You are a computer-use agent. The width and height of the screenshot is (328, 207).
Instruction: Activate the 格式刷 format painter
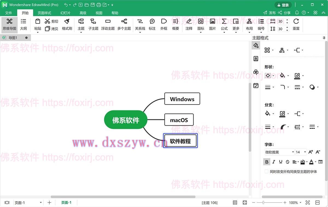click(67, 25)
